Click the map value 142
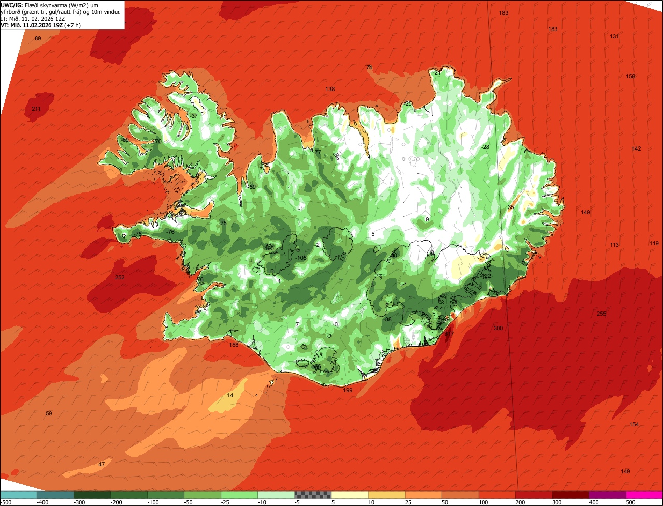 tap(636, 149)
